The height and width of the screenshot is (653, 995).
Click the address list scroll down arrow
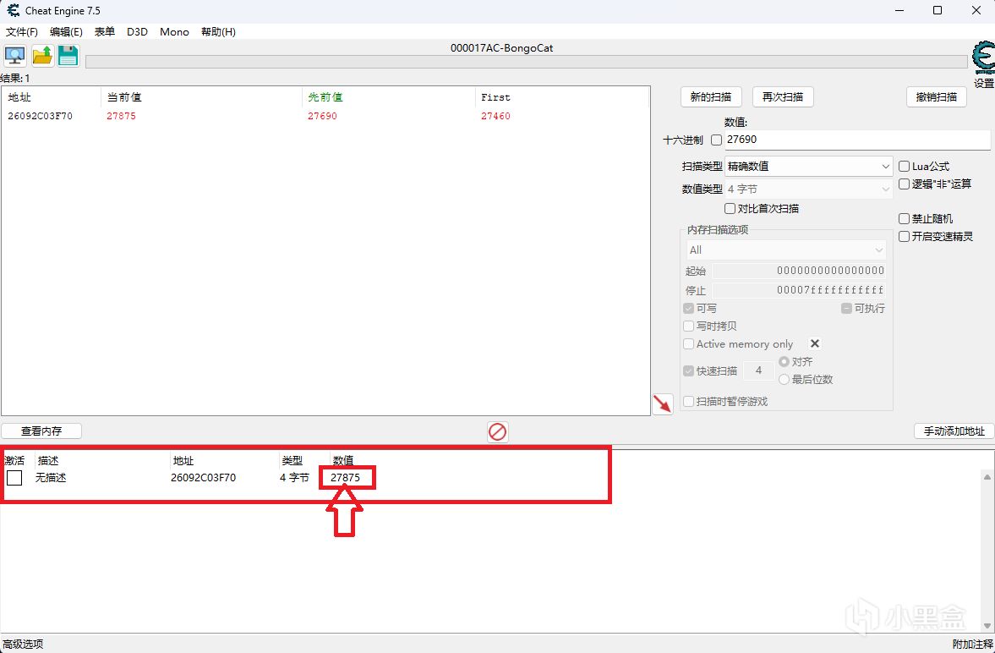(987, 626)
